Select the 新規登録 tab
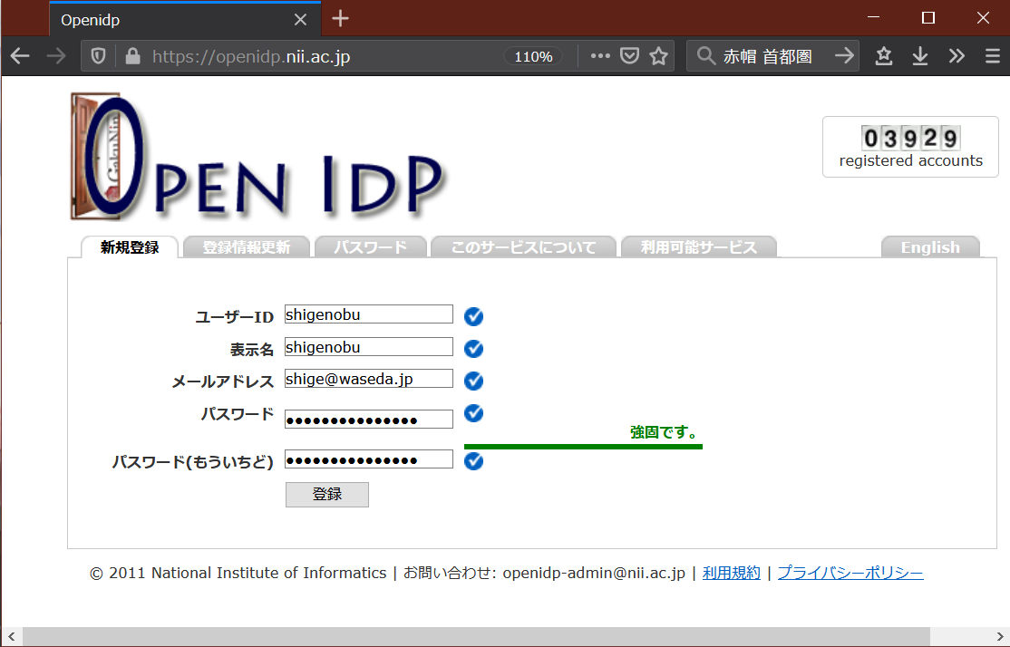Viewport: 1010px width, 647px height. [130, 247]
